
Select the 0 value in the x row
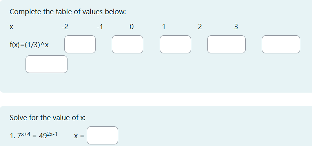tap(131, 27)
